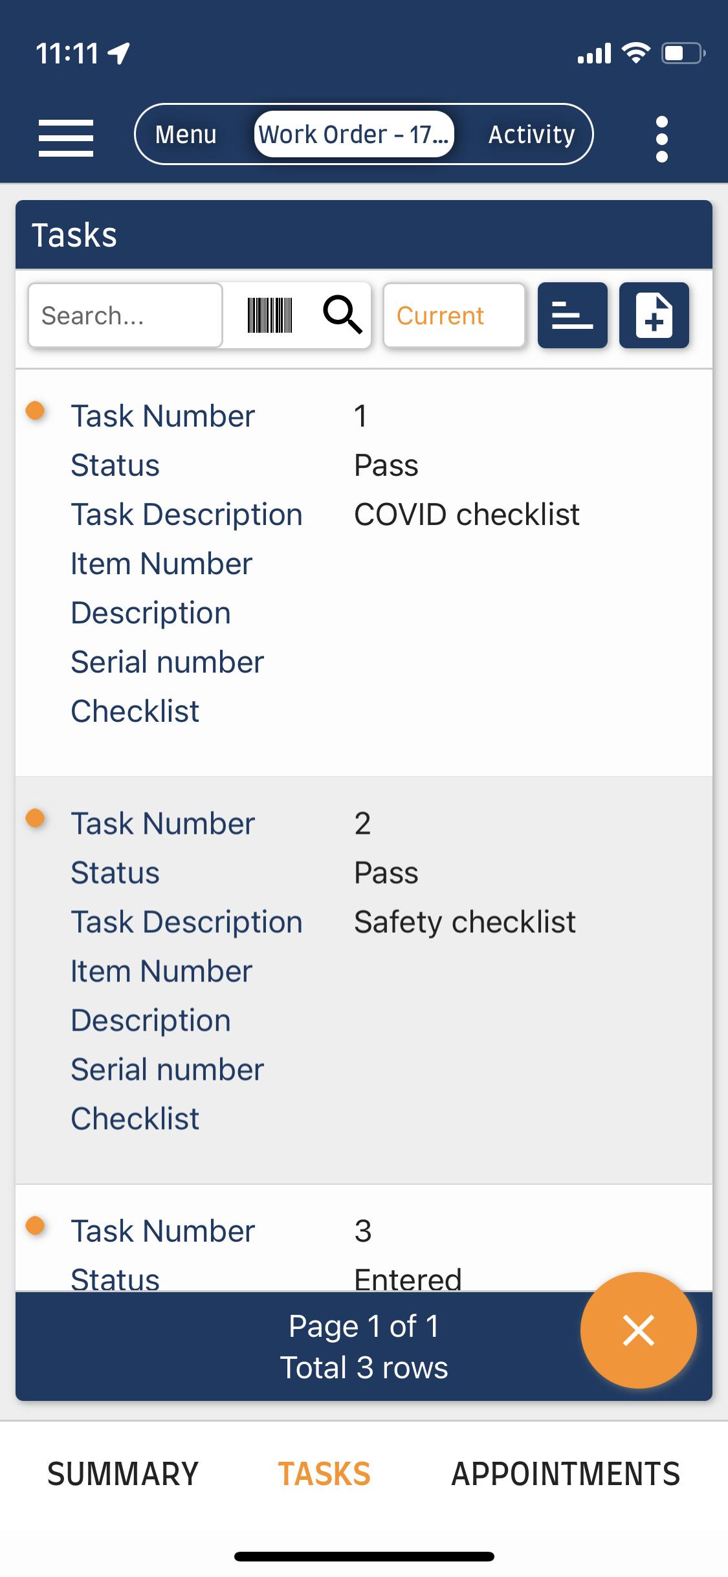This screenshot has height=1577, width=728.
Task: Tap the TASKS bottom tab
Action: 324,1474
